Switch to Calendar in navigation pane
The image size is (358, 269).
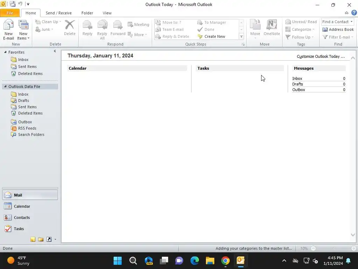coord(30,206)
